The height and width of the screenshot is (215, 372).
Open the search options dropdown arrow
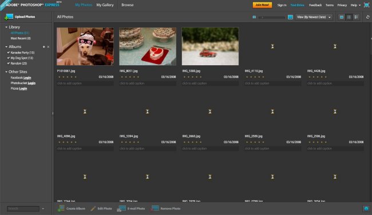pos(43,209)
